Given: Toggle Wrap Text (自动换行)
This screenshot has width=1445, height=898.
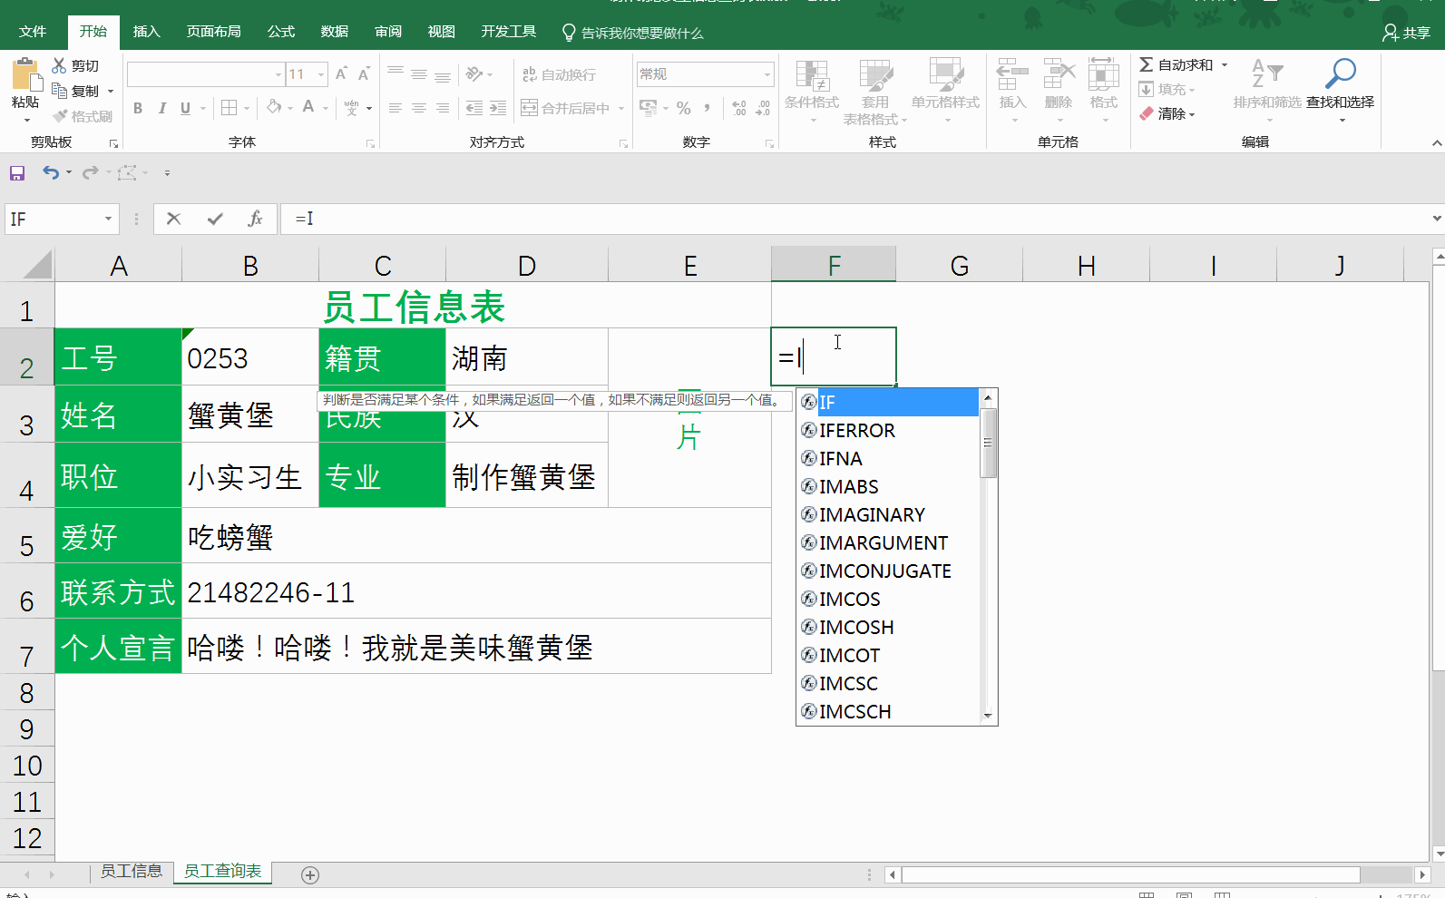Looking at the screenshot, I should click(x=559, y=74).
